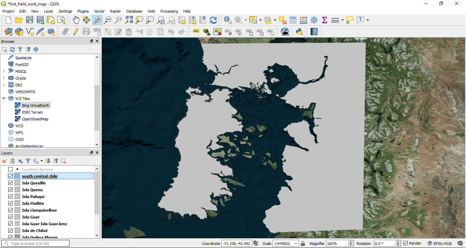Click the EPSG:4326 CRS button

[439, 244]
